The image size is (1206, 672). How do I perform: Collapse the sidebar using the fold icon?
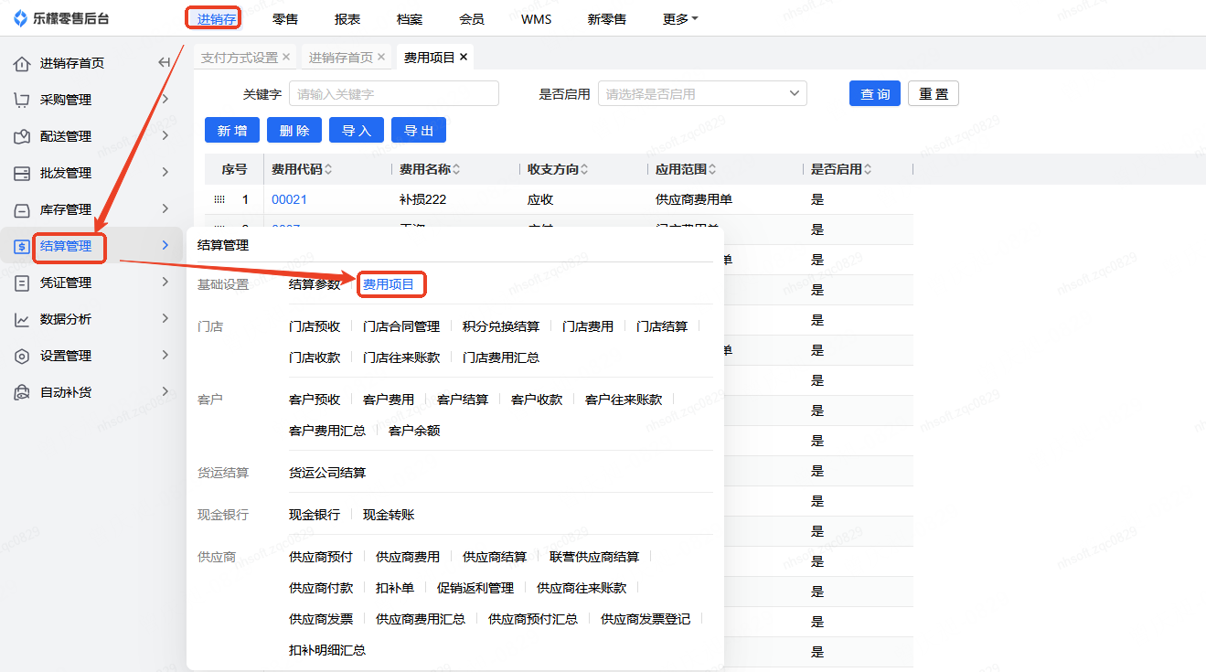[x=165, y=63]
